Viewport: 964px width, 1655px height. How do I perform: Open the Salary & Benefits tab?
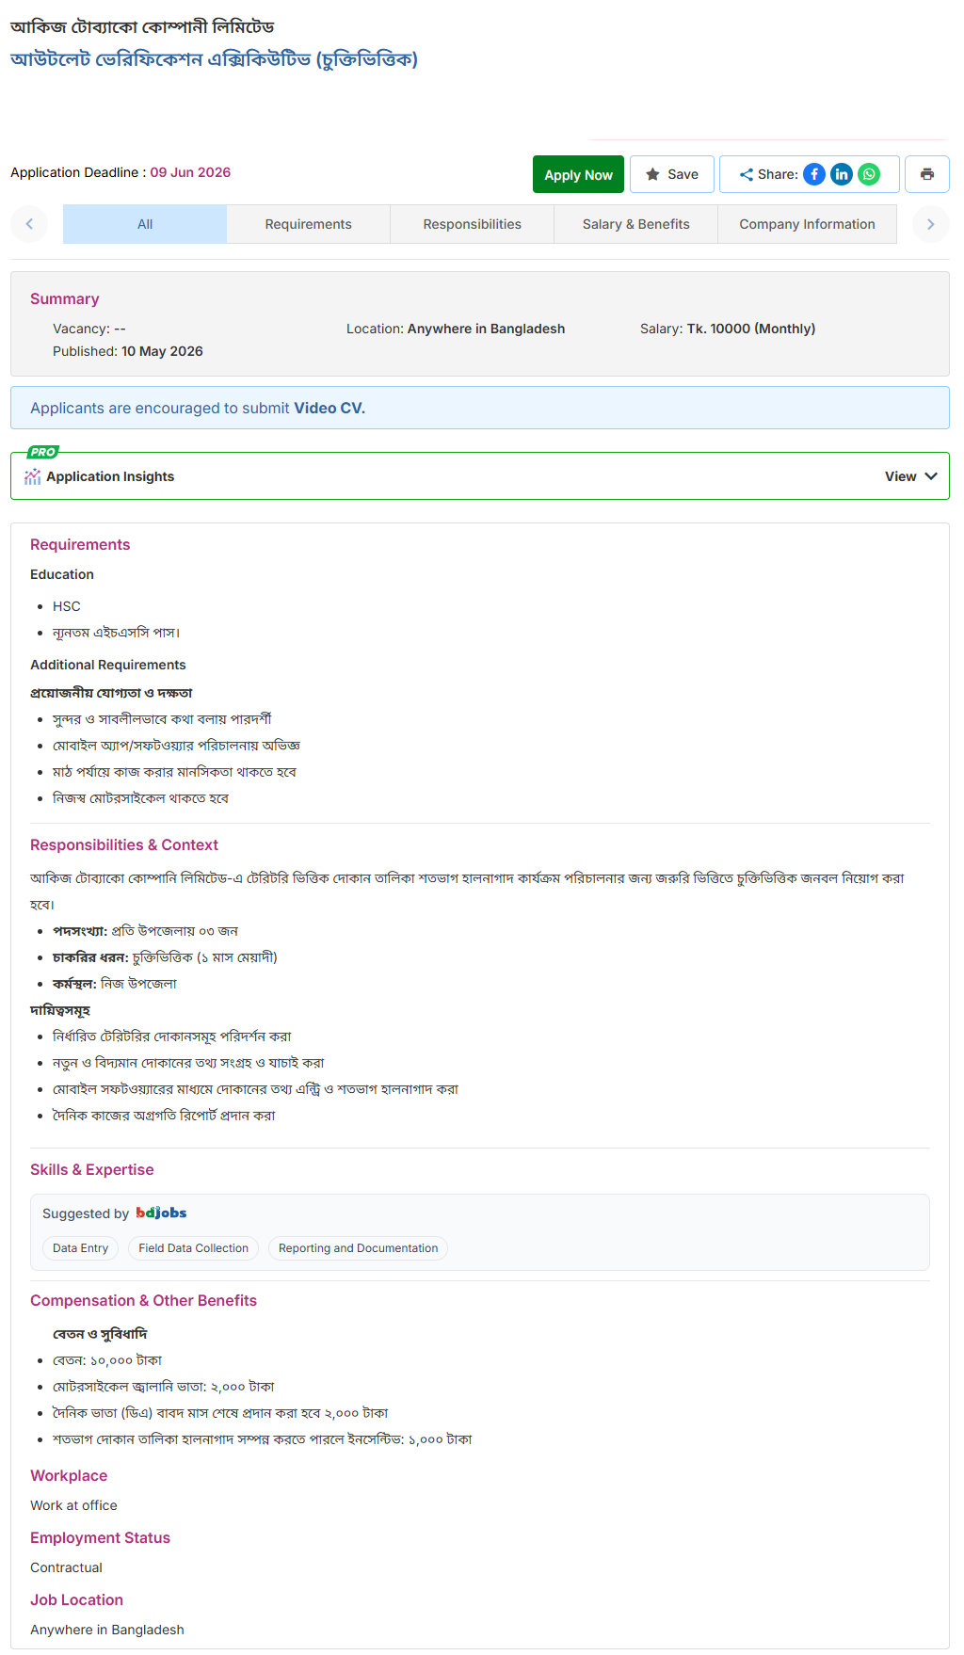pyautogui.click(x=636, y=224)
